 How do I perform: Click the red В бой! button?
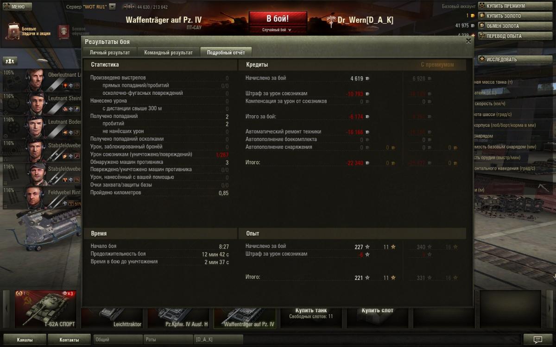click(x=278, y=19)
